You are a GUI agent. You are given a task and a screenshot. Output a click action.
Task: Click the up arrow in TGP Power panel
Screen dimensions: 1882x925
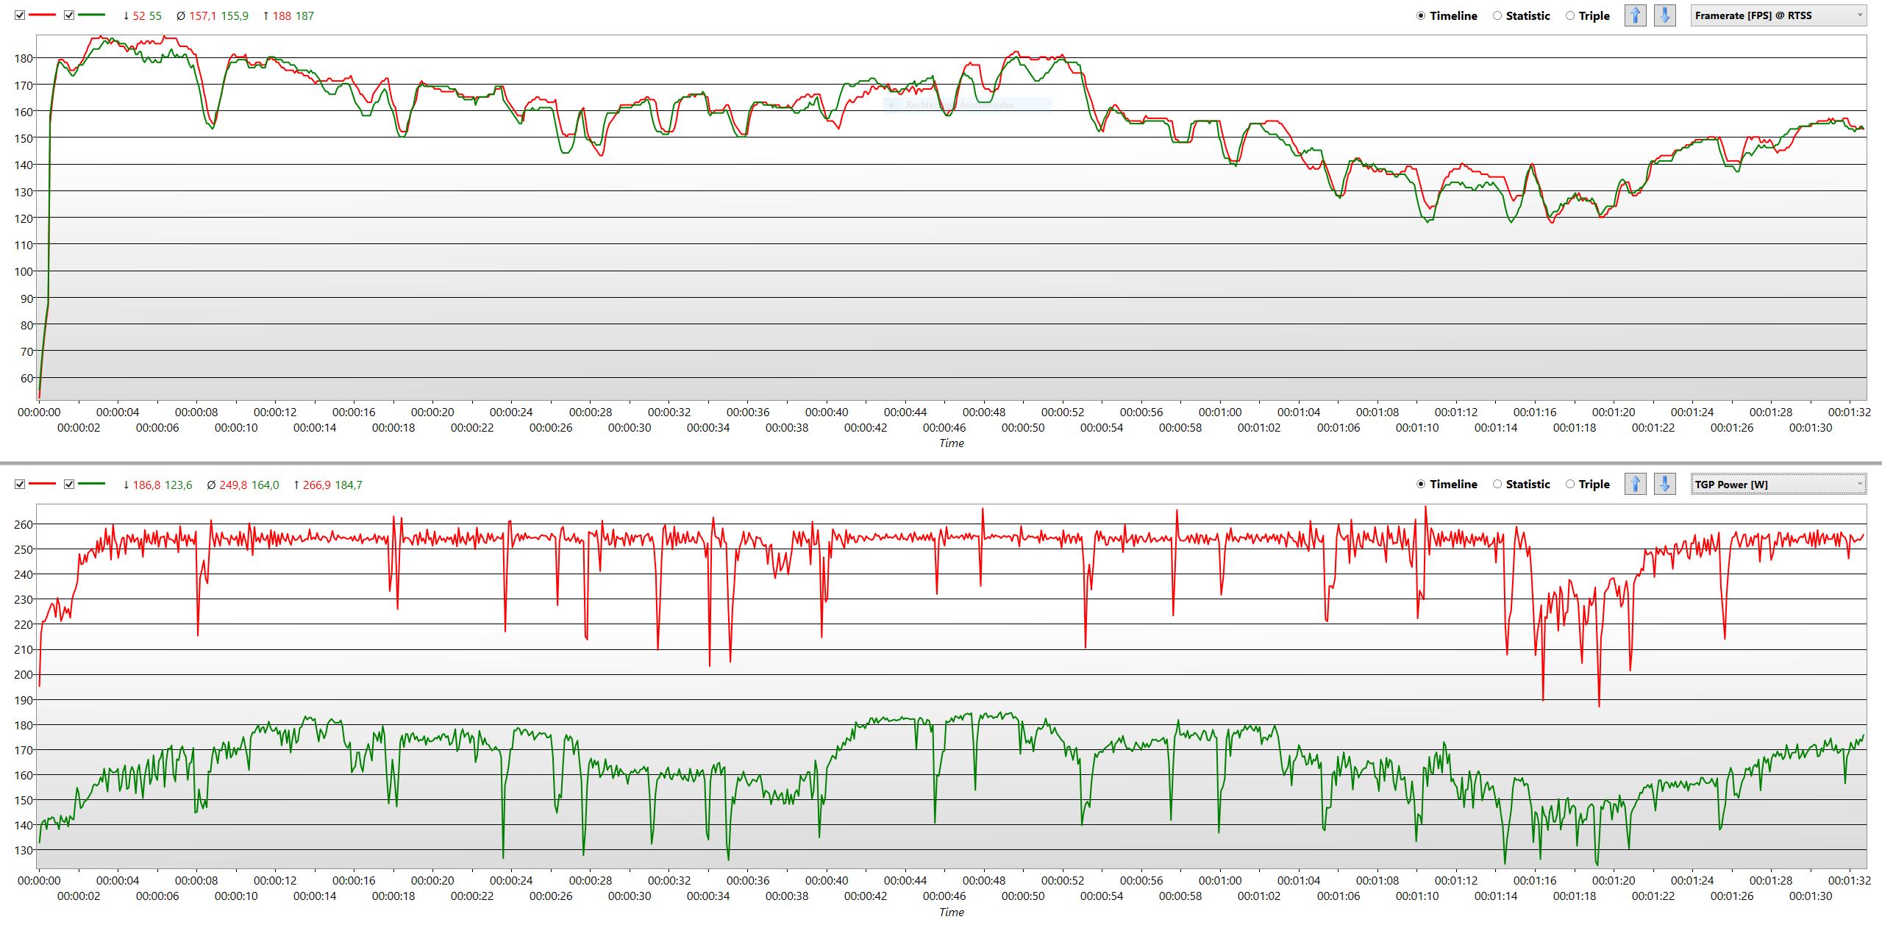(x=1635, y=484)
